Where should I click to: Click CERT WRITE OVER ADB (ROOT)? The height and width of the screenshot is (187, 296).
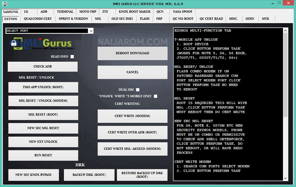[132, 133]
